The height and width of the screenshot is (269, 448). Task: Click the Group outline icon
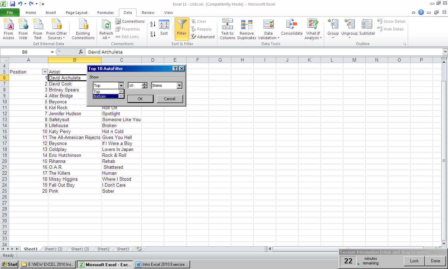(333, 29)
